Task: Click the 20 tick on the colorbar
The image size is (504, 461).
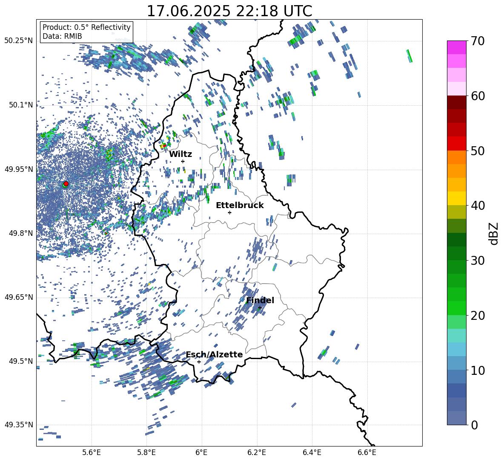Action: tap(477, 315)
